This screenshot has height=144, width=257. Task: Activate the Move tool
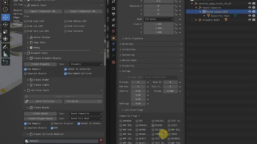point(5,17)
